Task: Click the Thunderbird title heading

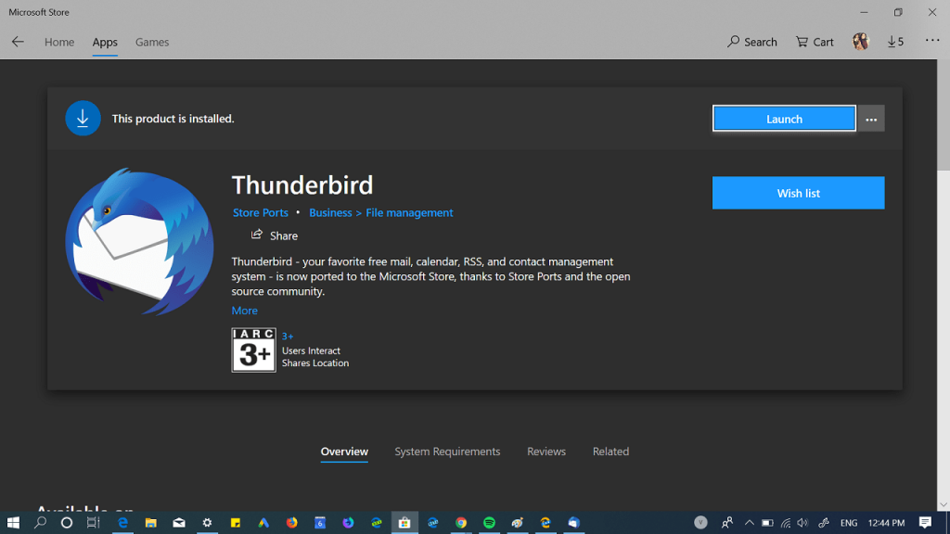Action: click(x=302, y=185)
